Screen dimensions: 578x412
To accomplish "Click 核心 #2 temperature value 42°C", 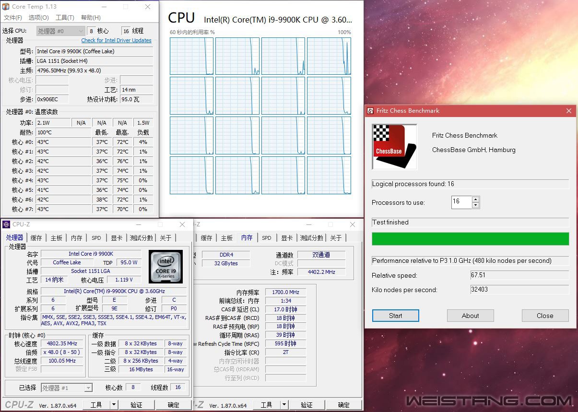I will pos(63,161).
